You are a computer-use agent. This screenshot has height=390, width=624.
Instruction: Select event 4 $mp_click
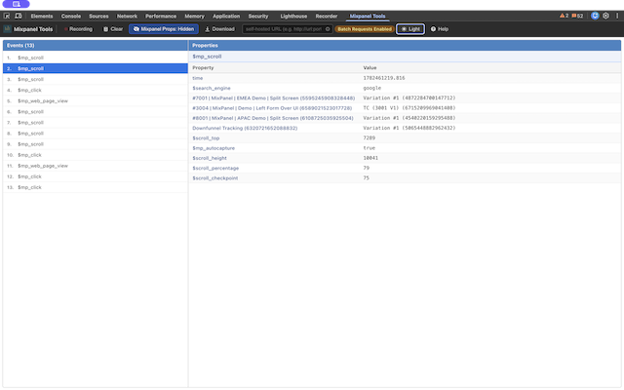(96, 90)
